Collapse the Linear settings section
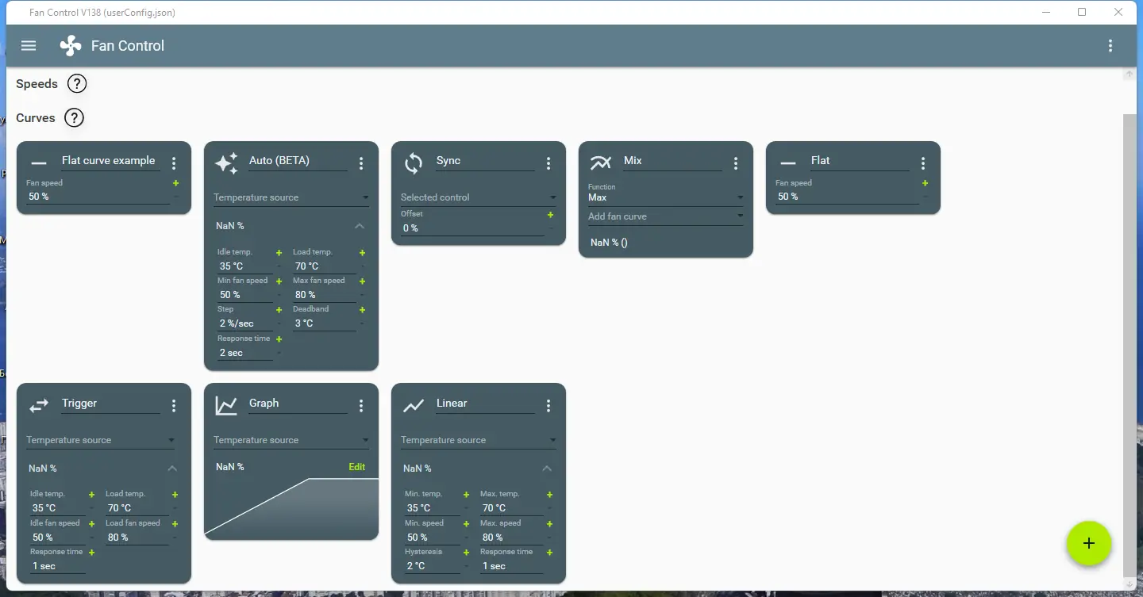The height and width of the screenshot is (597, 1143). (x=547, y=469)
